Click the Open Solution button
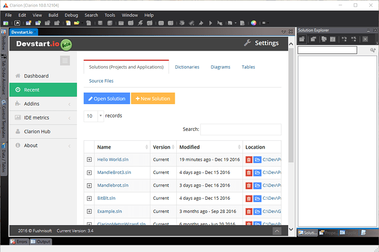 [x=107, y=98]
